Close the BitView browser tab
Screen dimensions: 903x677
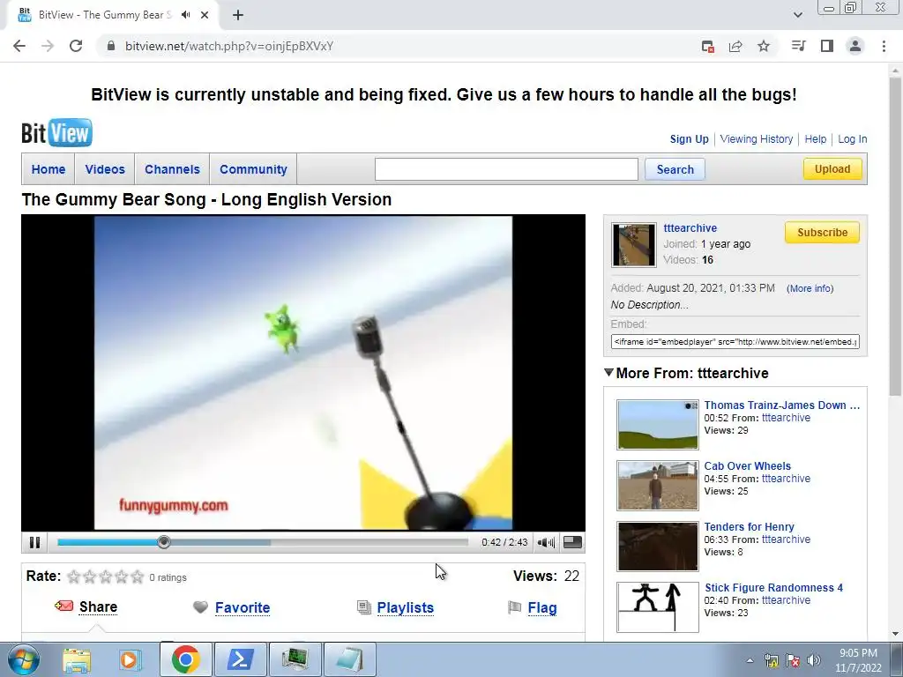pos(205,15)
